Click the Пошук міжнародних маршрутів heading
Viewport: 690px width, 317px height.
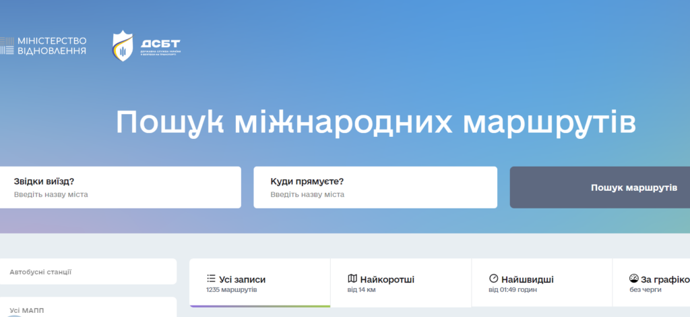[376, 122]
